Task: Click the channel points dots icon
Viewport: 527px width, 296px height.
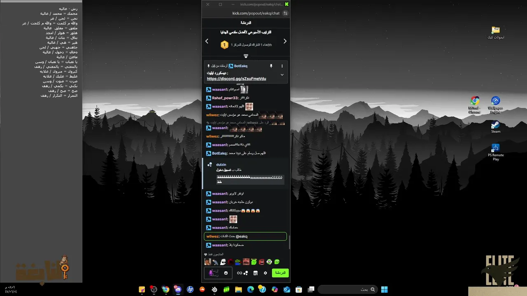Action: [246, 273]
